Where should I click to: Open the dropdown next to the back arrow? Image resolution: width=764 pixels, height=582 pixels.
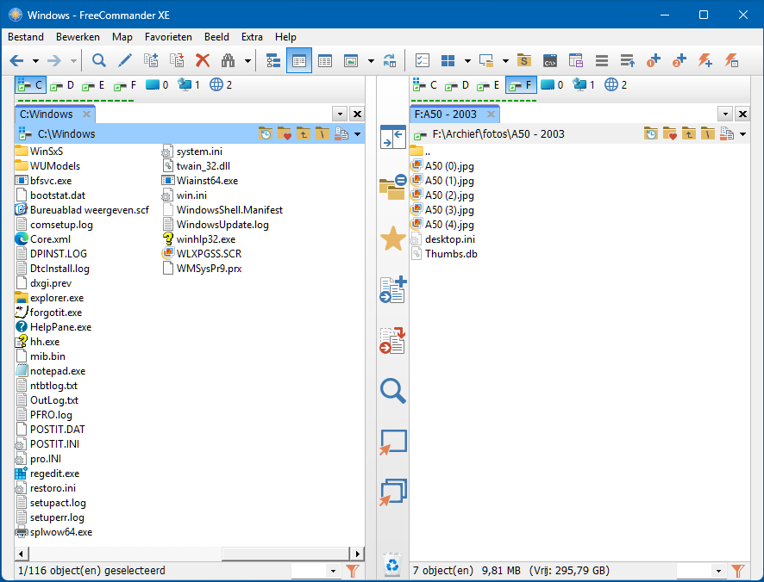pos(35,61)
